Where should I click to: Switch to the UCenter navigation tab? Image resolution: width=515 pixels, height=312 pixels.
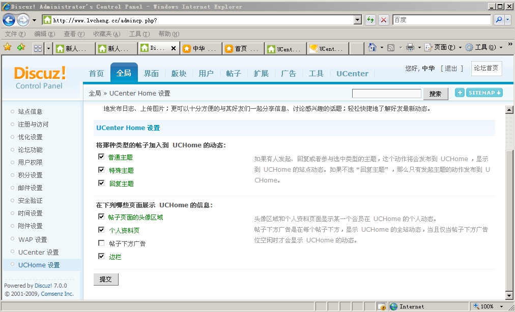pyautogui.click(x=352, y=74)
